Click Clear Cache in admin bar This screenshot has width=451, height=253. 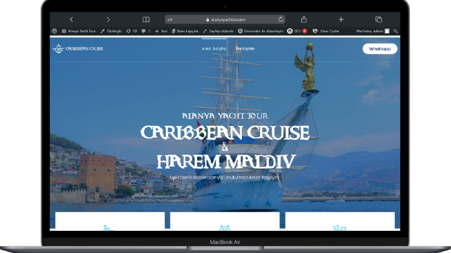pyautogui.click(x=326, y=31)
